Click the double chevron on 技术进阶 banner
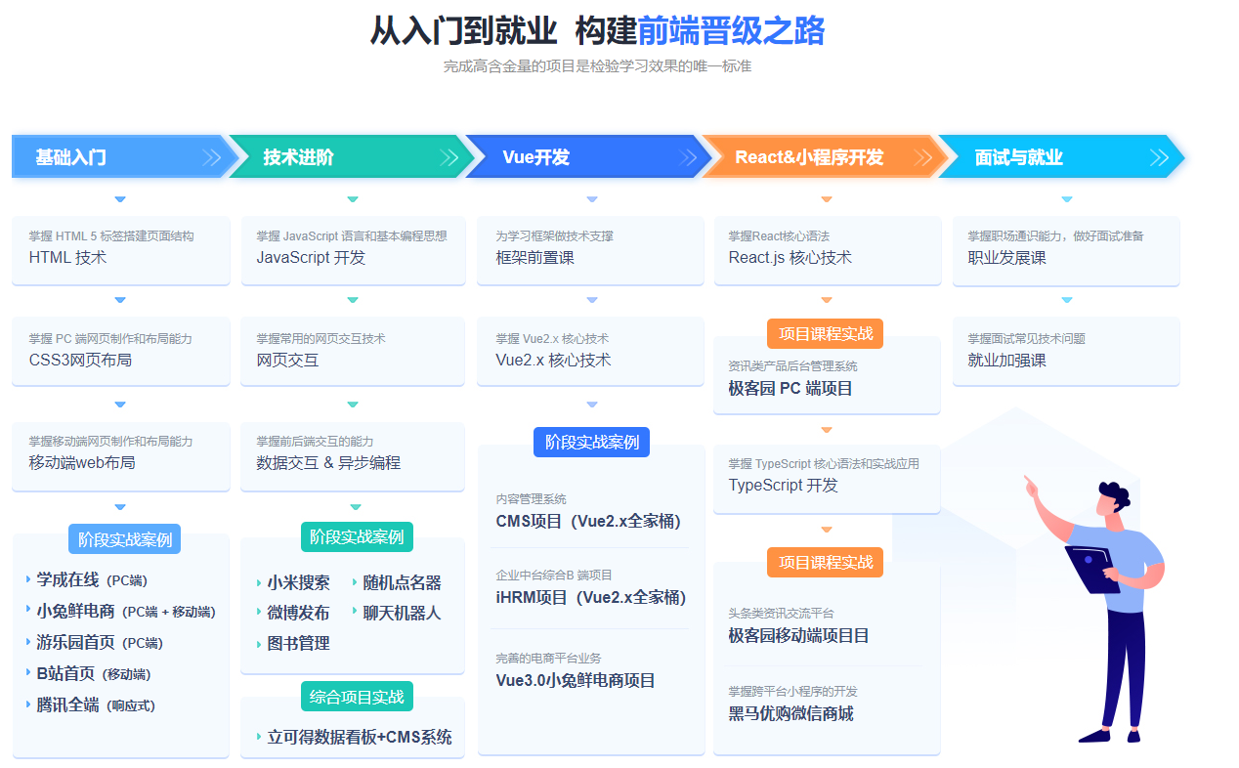Viewport: 1239px width, 768px height. 449,158
